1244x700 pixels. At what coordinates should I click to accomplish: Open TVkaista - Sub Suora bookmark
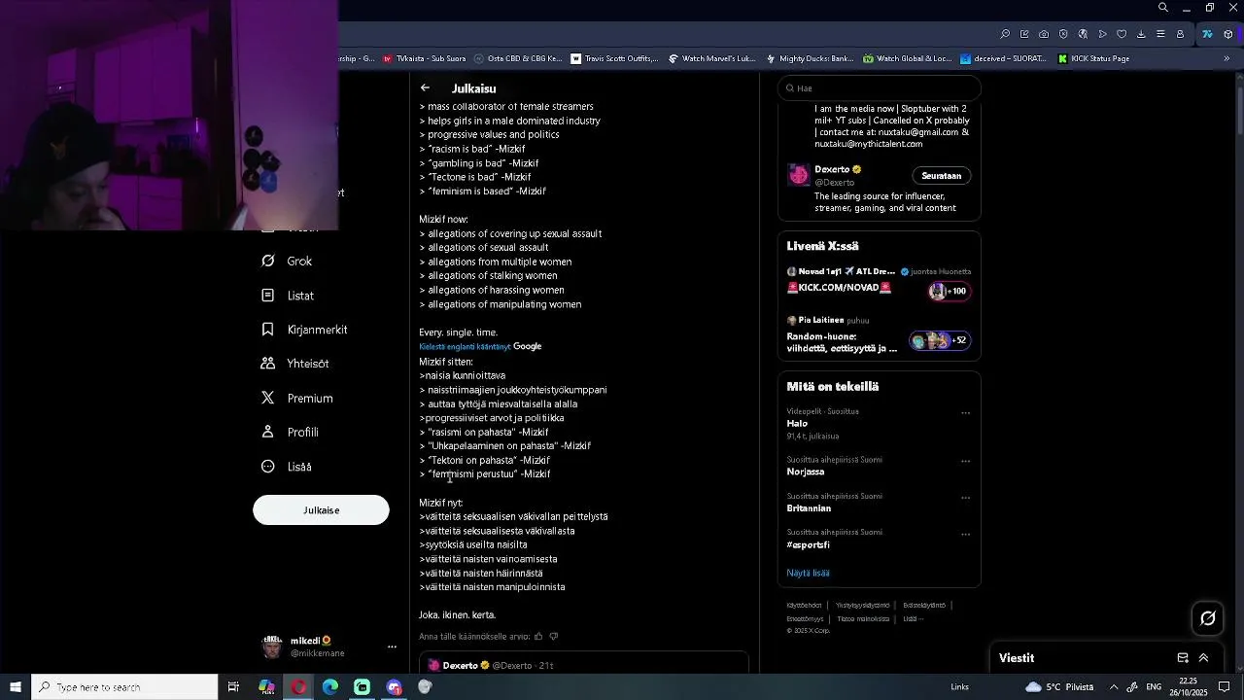tap(424, 58)
